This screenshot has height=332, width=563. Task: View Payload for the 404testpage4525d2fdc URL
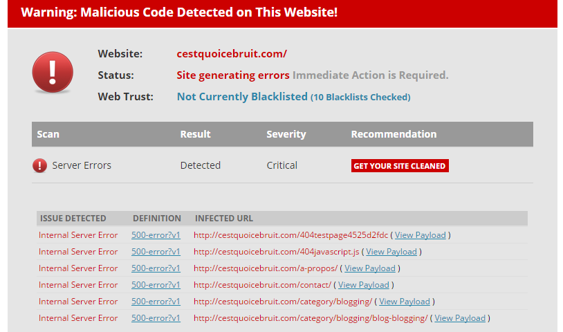pyautogui.click(x=420, y=235)
